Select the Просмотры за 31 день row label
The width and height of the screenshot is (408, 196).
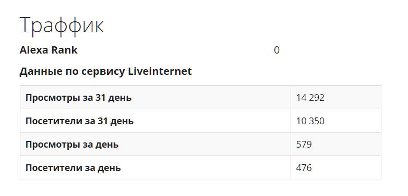pyautogui.click(x=78, y=98)
